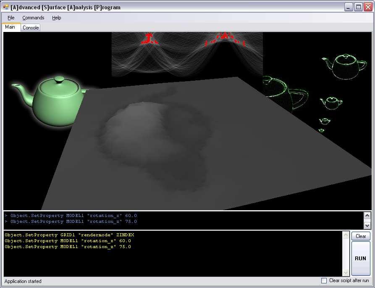Close the Advanced Surface Analysis Program window
375x288 pixels.
point(368,7)
